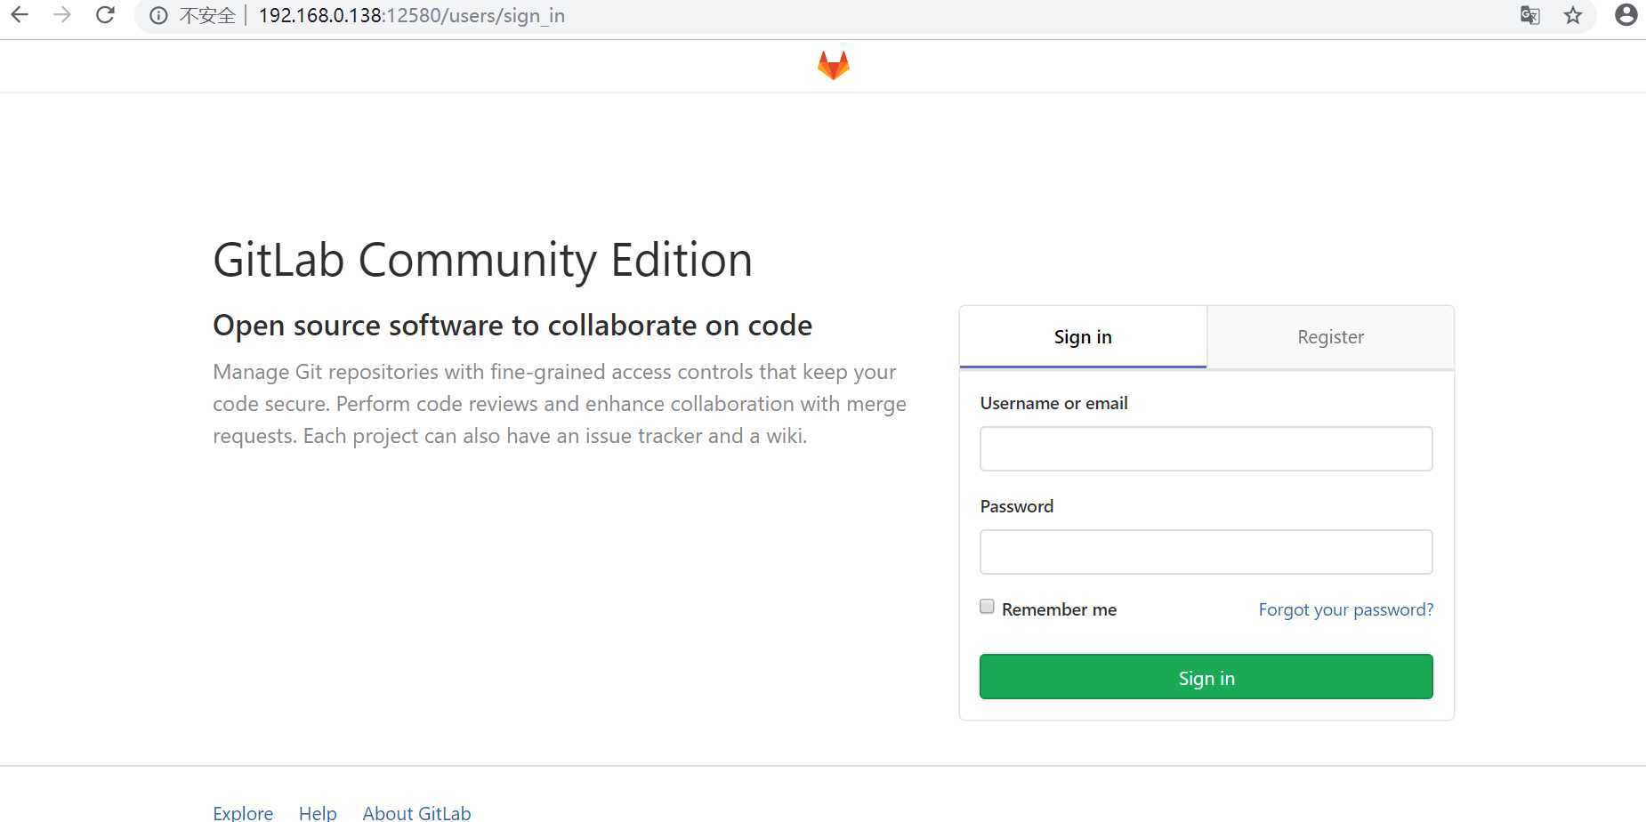Viewport: 1646px width, 822px height.
Task: Open the site information icon in the address bar
Action: [x=158, y=16]
